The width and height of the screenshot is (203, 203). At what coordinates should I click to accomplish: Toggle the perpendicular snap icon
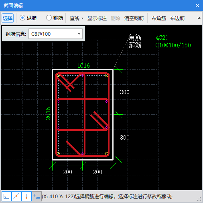coord(26,196)
